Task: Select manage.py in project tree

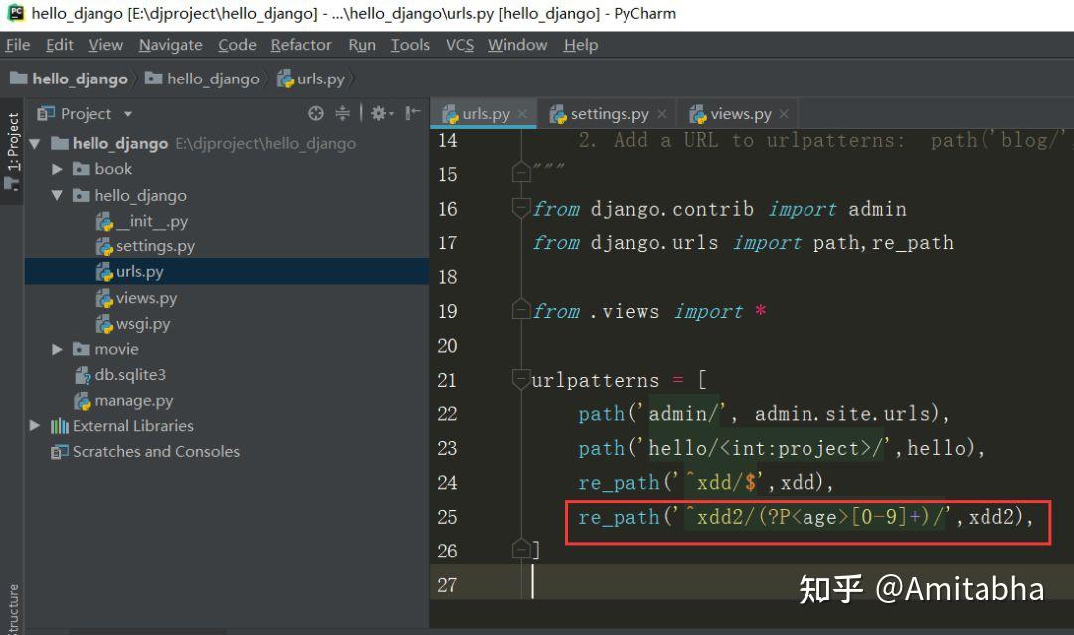Action: 227,400
